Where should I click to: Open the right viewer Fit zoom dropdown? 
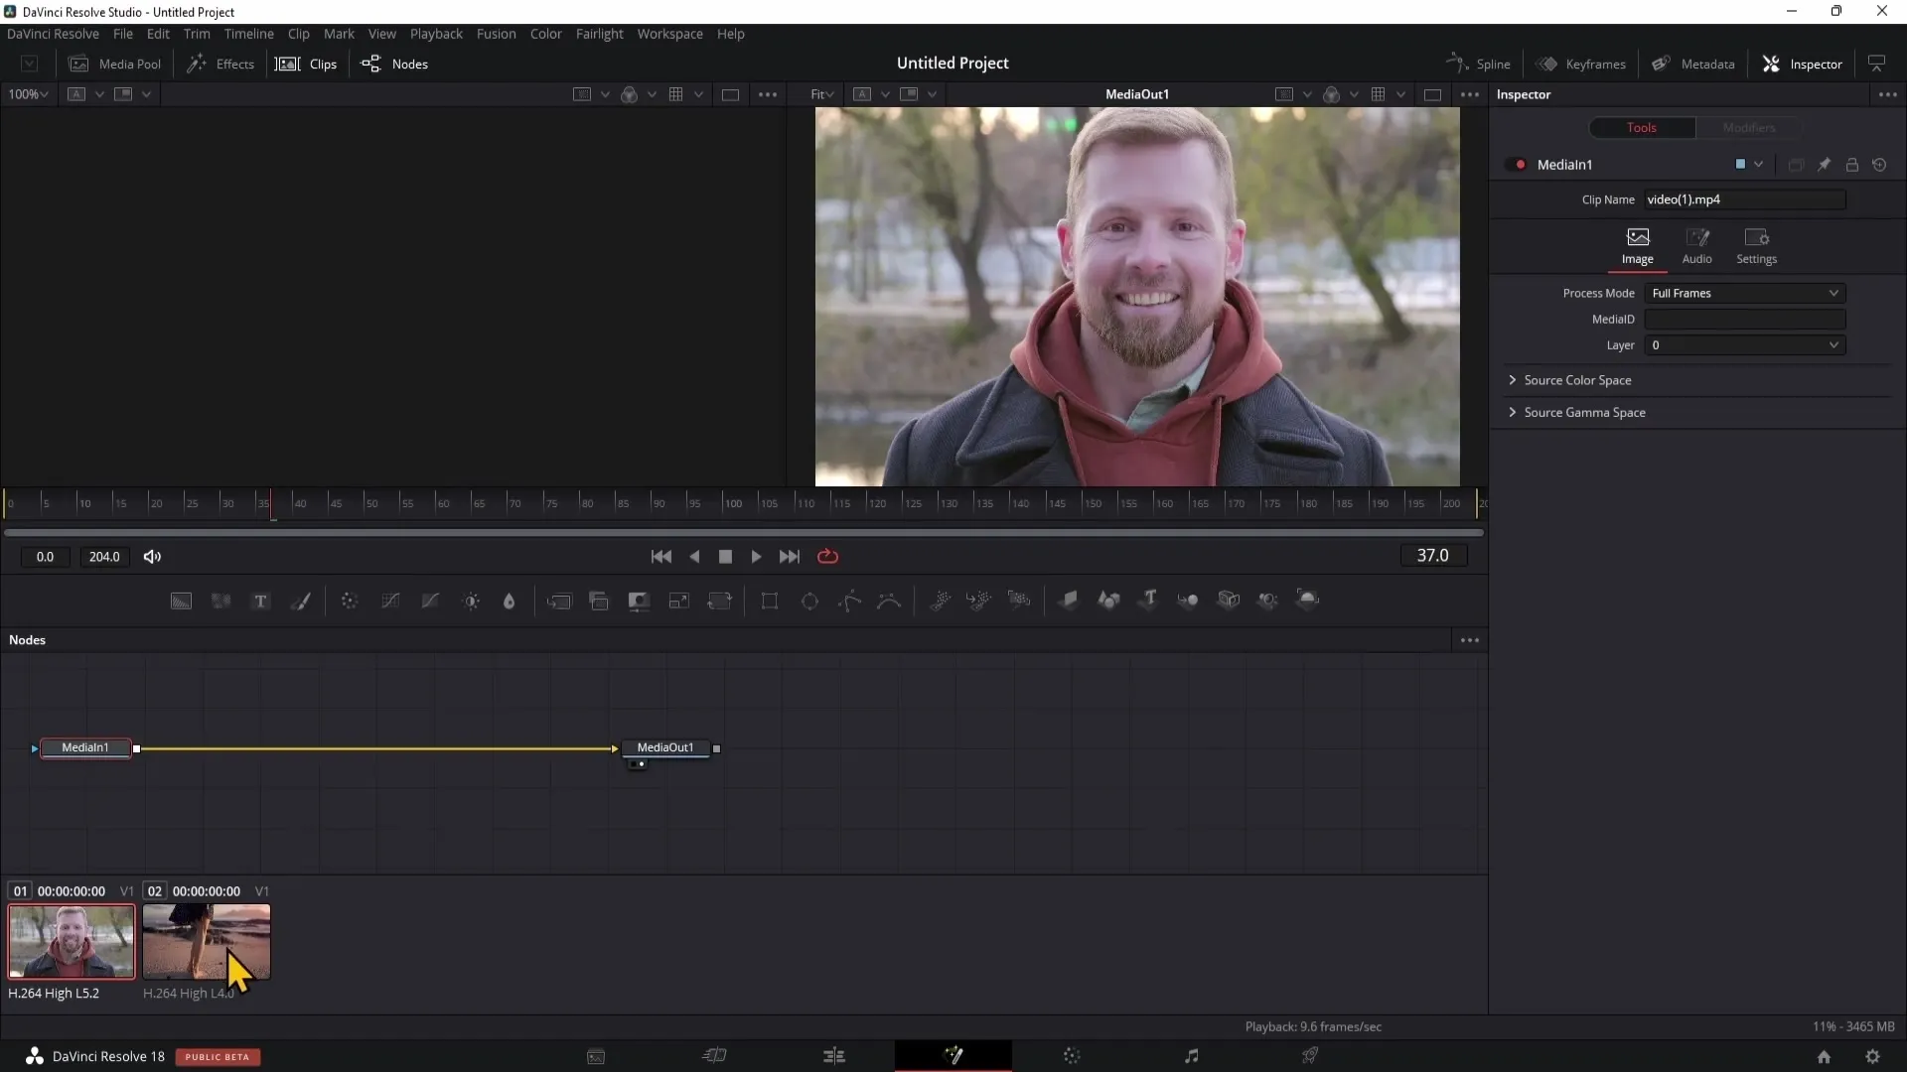821,94
